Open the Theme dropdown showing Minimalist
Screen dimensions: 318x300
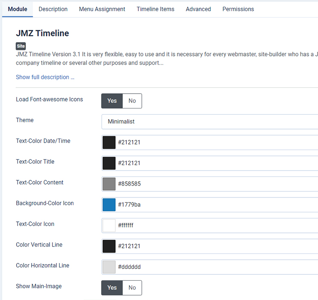pyautogui.click(x=210, y=121)
